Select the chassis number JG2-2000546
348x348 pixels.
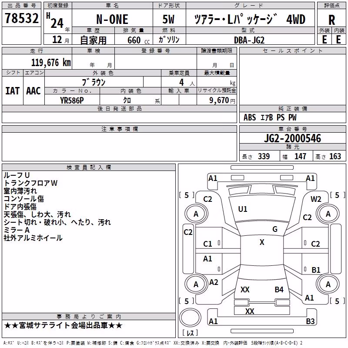click(292, 138)
